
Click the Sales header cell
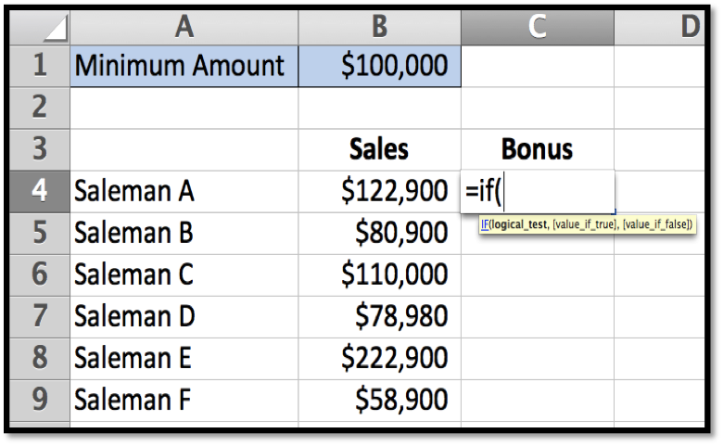[x=379, y=149]
